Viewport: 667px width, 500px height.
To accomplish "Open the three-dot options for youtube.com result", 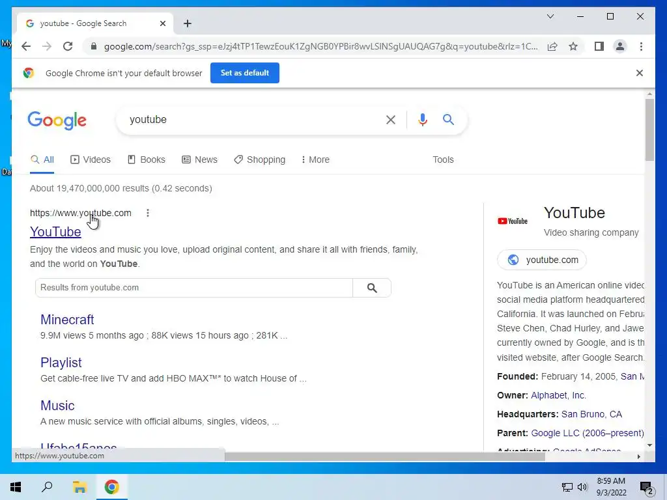I will (x=148, y=213).
